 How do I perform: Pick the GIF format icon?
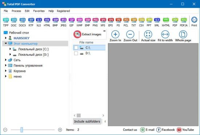coord(71,22)
